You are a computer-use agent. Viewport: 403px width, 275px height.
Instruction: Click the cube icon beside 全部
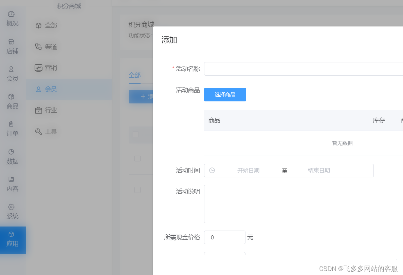pos(38,25)
